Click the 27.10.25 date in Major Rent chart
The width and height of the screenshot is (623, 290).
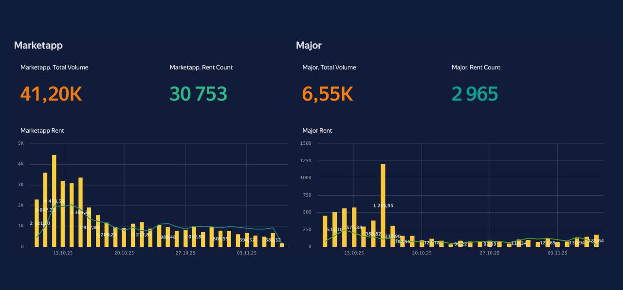(490, 253)
